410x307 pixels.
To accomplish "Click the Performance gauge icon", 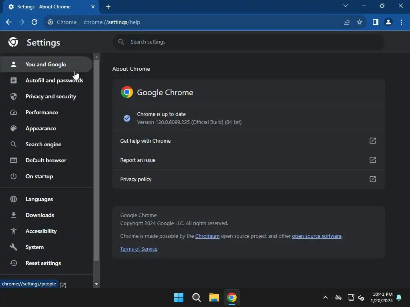I will 14,112.
